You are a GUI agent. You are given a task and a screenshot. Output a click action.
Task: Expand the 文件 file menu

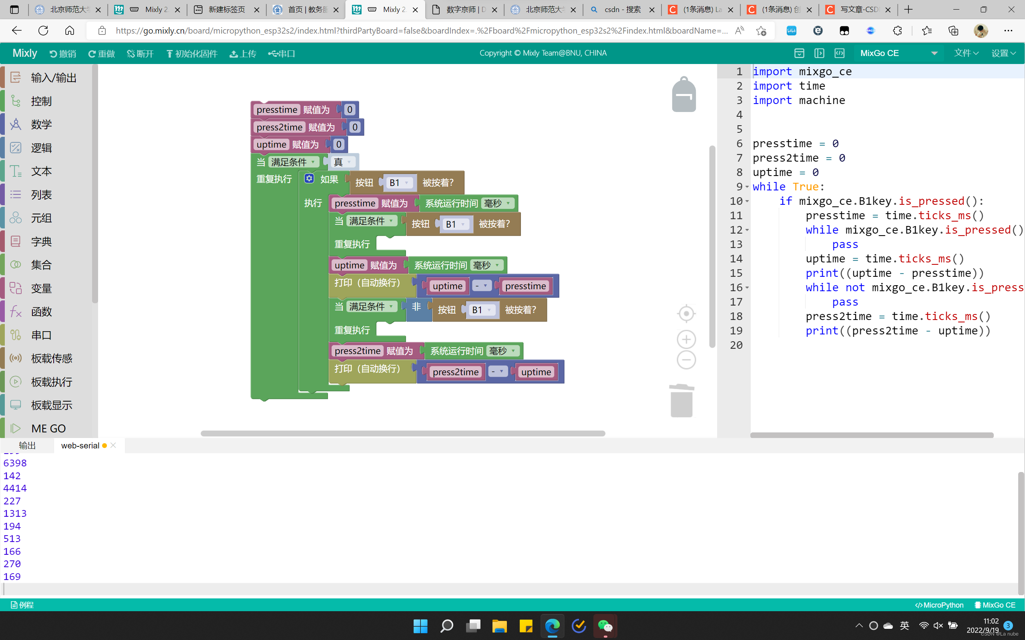(x=966, y=53)
